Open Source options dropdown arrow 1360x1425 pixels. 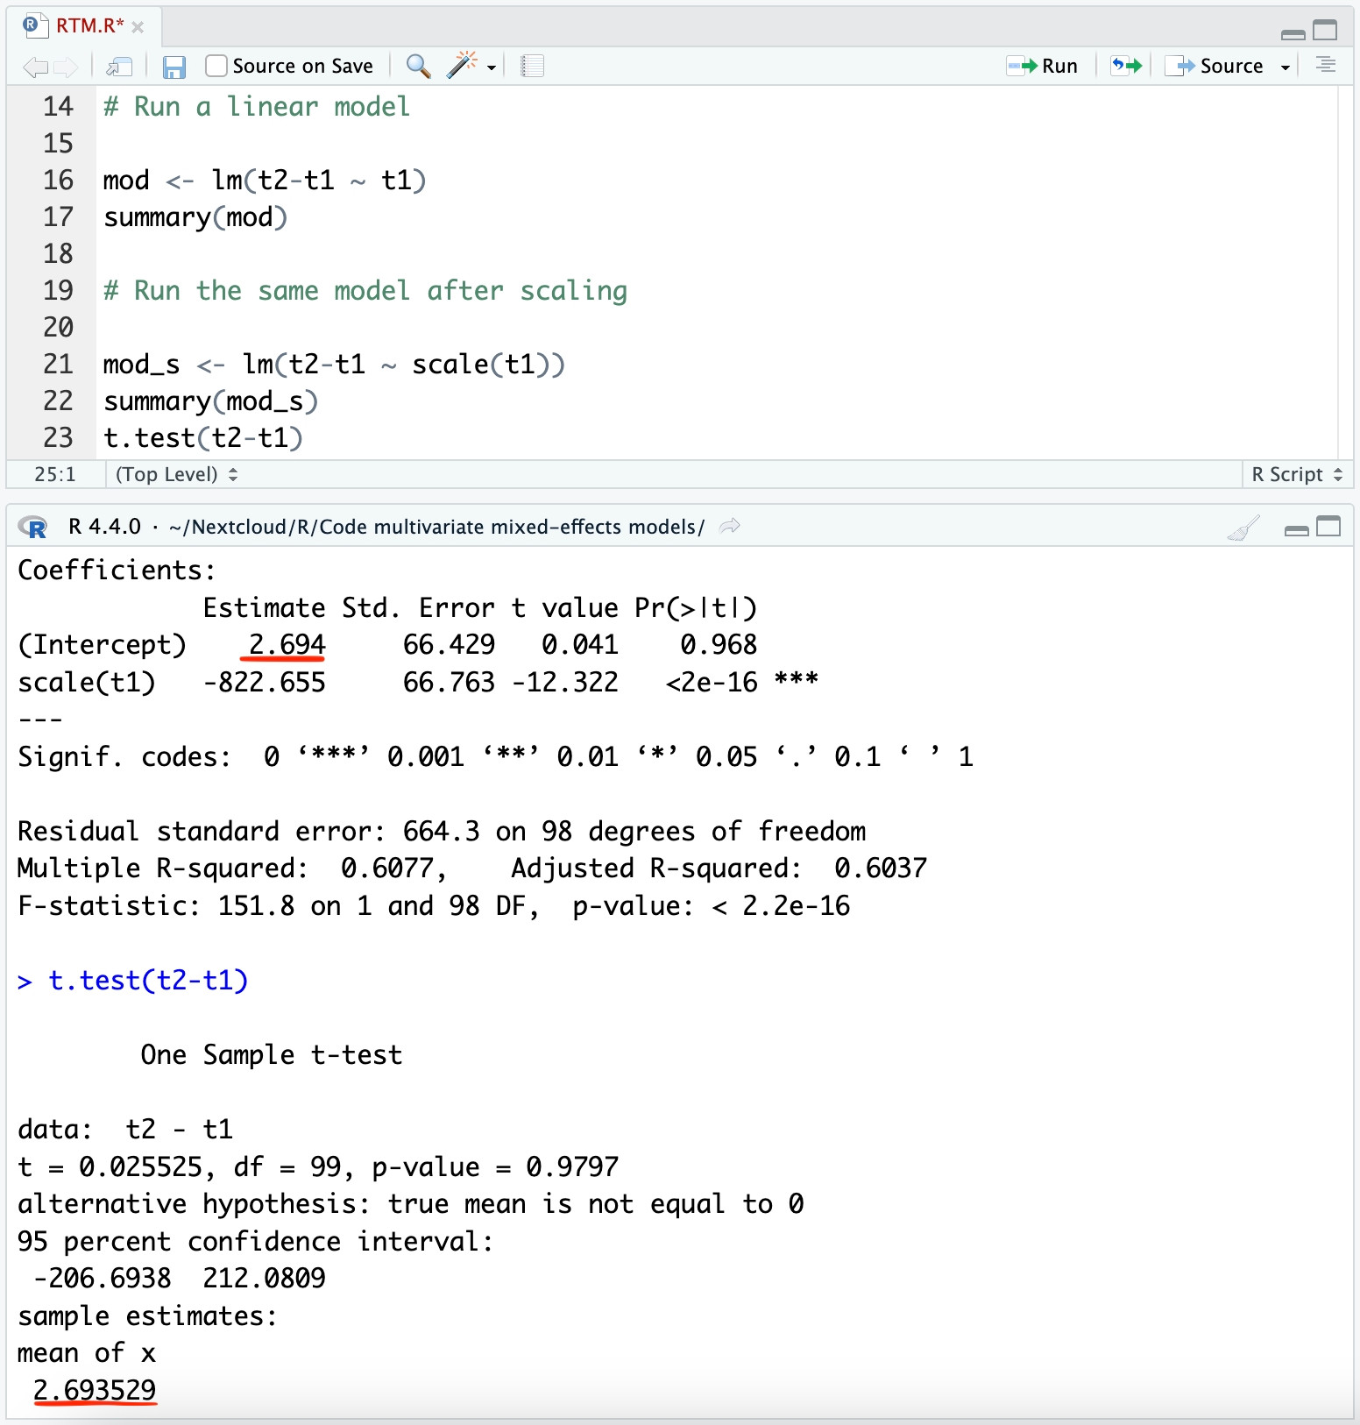(1286, 67)
